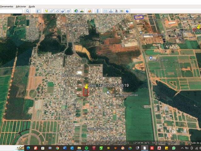Click Data das imagens 4/15/2023 status text
Image resolution: width=201 pixels, height=151 pixels.
[112, 143]
